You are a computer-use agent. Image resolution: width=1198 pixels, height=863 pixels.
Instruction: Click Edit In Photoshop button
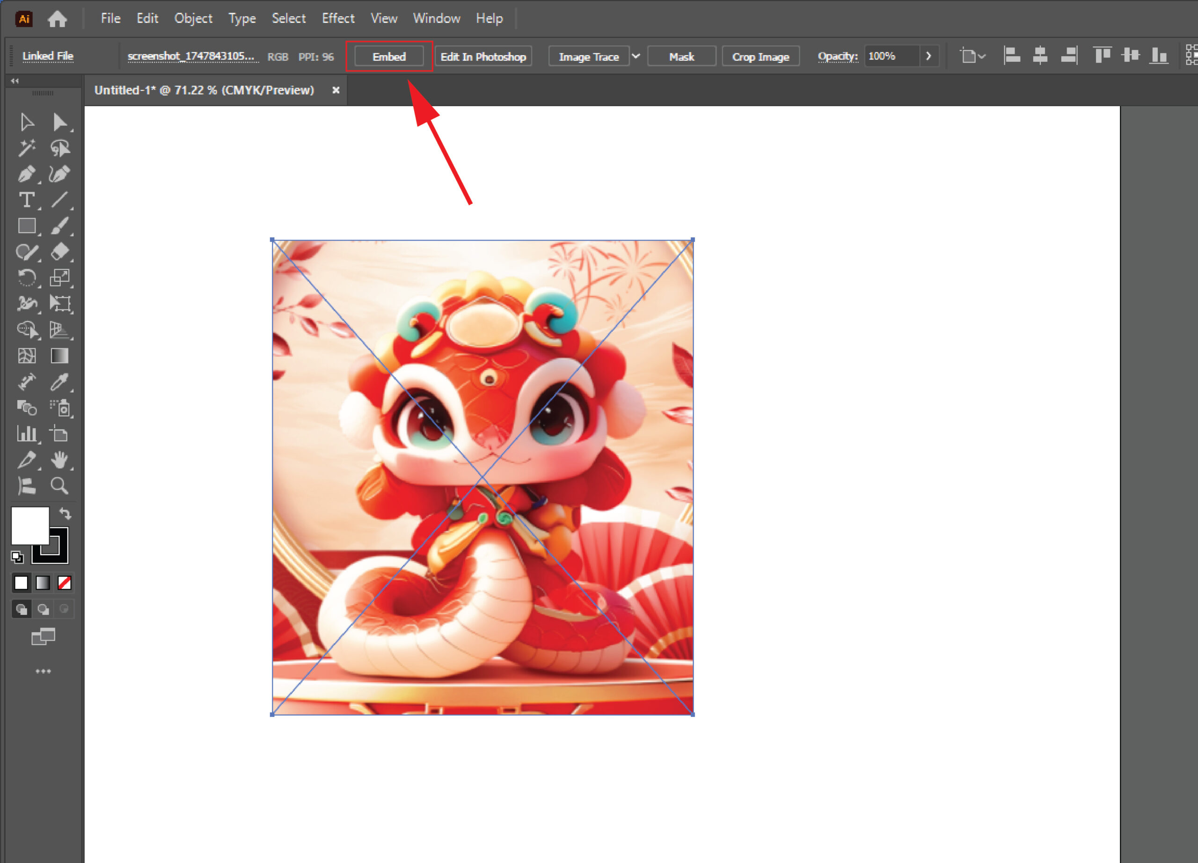(483, 57)
